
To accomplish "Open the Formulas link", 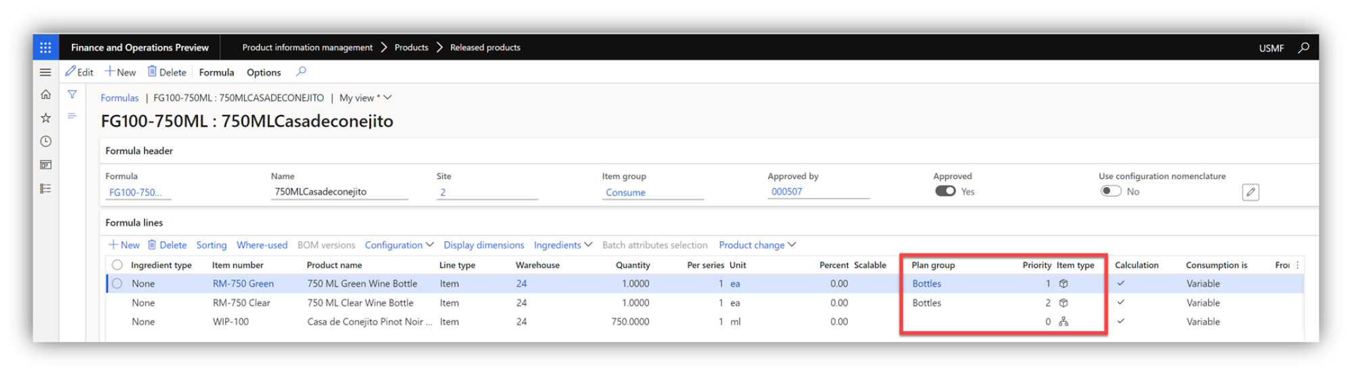I will click(x=120, y=98).
